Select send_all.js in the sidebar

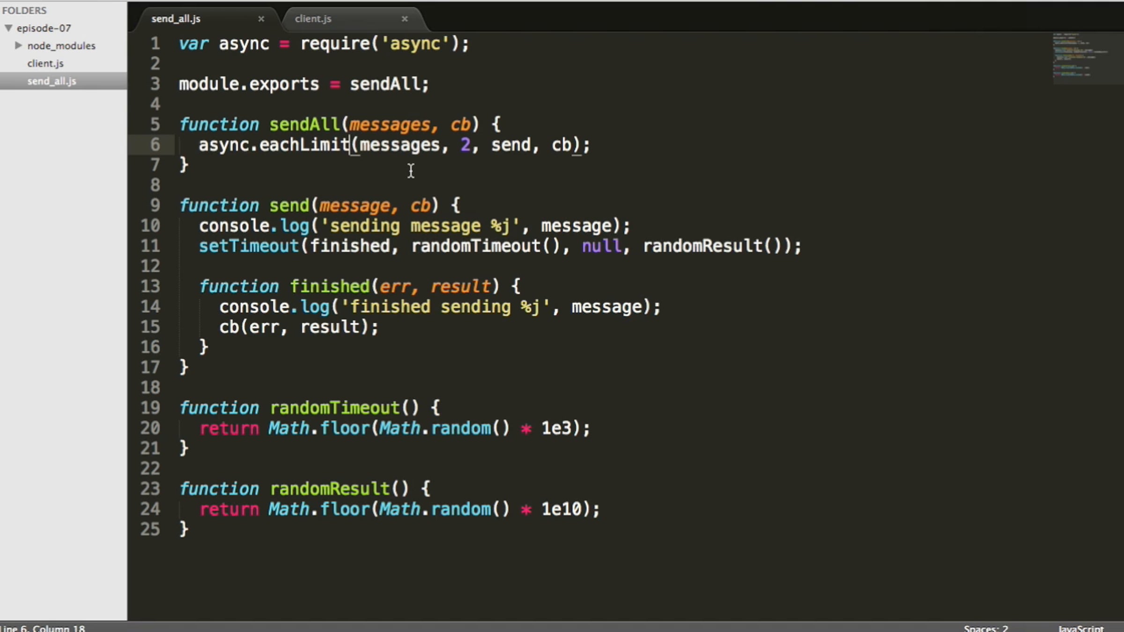52,81
